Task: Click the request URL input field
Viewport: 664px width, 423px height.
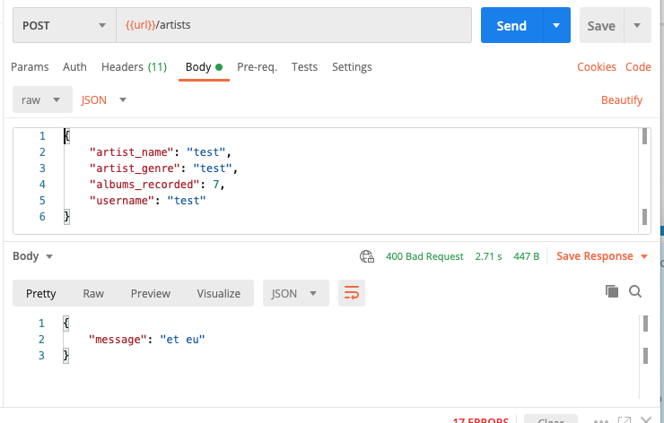Action: point(294,26)
